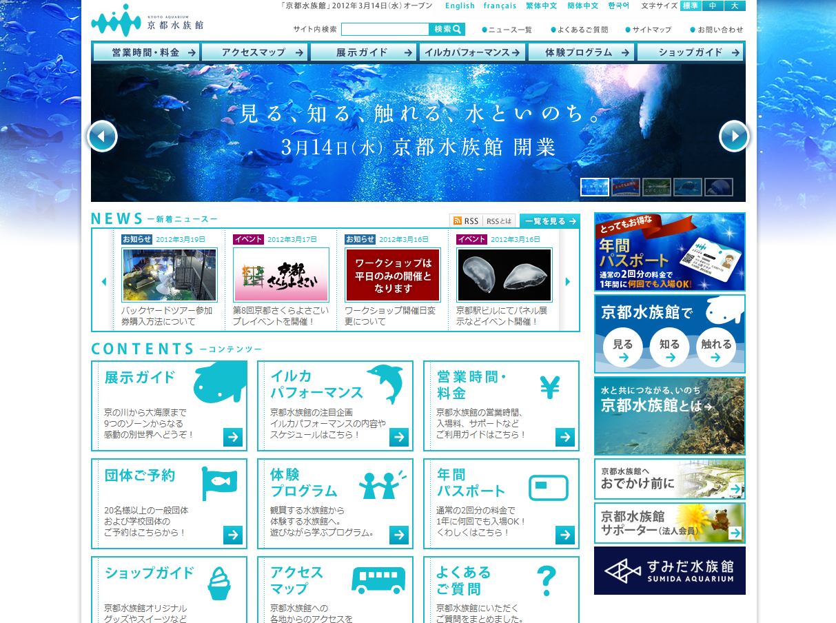Viewport: 836px width, 623px height.
Task: Switch language to 繁体中文
Action: (542, 6)
